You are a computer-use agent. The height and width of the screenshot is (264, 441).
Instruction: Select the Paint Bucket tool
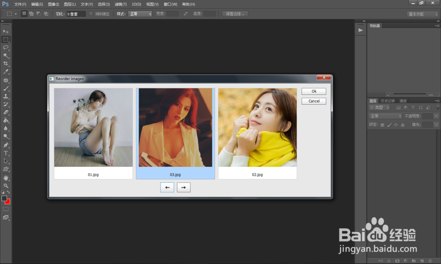[6, 120]
